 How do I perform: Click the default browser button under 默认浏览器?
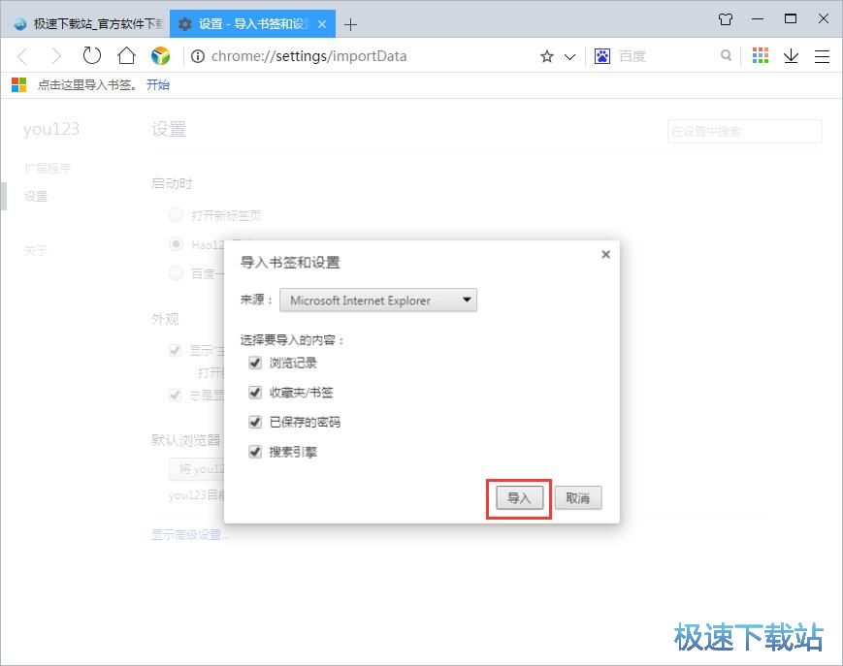197,469
